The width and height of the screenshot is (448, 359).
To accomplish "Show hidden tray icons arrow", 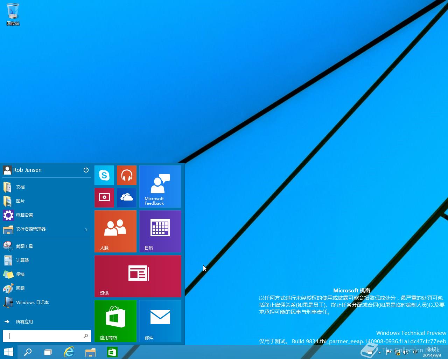I will coord(379,352).
